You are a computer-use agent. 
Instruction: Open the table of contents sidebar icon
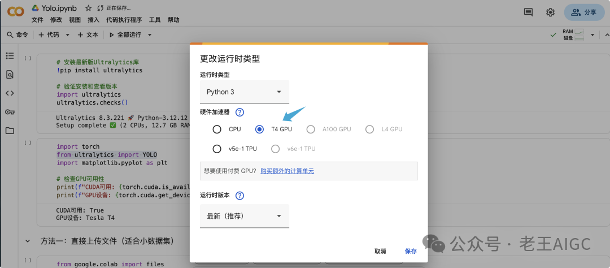[x=10, y=56]
